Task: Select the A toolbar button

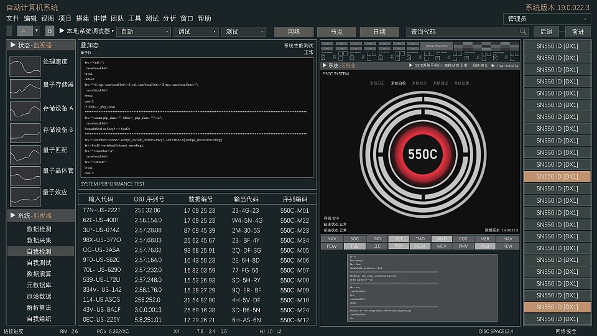Action: click(x=24, y=31)
